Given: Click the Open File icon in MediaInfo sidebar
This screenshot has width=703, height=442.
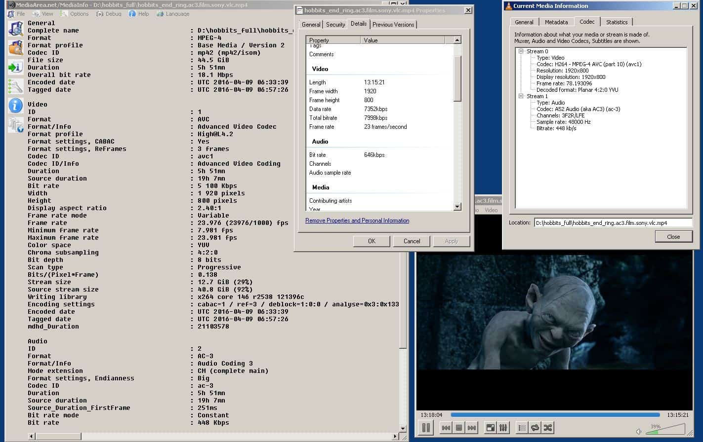Looking at the screenshot, I should click(x=15, y=28).
